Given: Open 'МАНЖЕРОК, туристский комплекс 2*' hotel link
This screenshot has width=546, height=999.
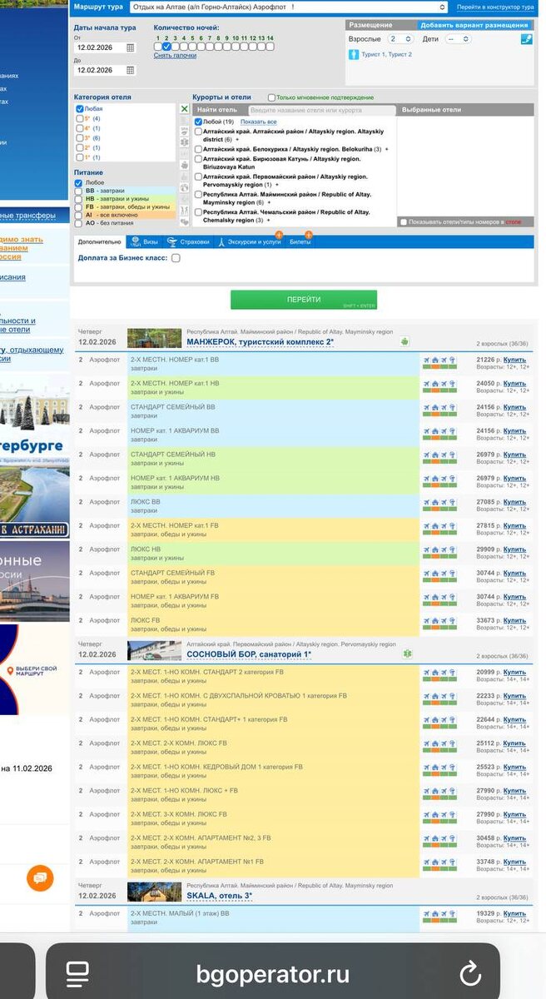Looking at the screenshot, I should [260, 342].
